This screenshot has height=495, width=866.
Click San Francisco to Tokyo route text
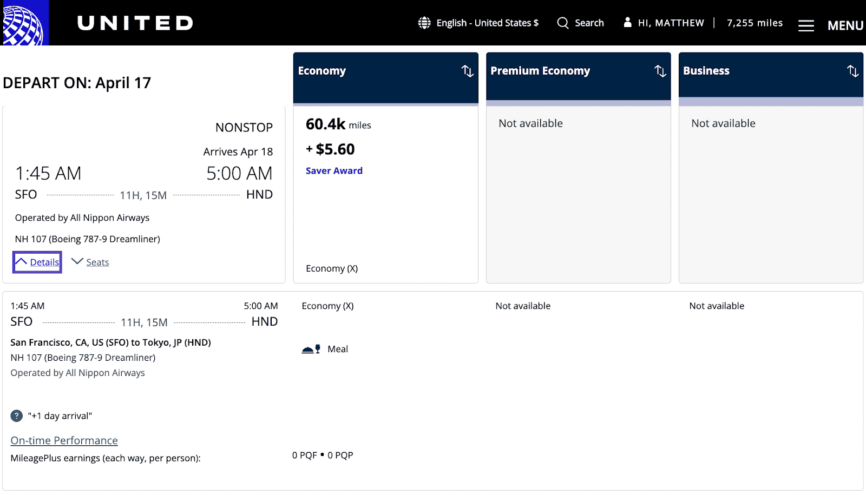tap(111, 342)
